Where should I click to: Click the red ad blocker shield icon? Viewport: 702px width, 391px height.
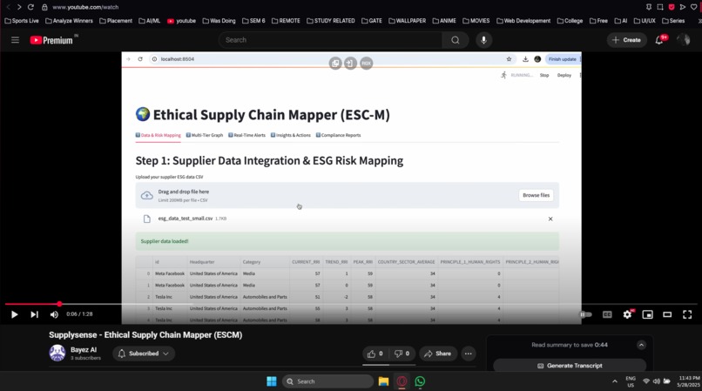(x=672, y=7)
